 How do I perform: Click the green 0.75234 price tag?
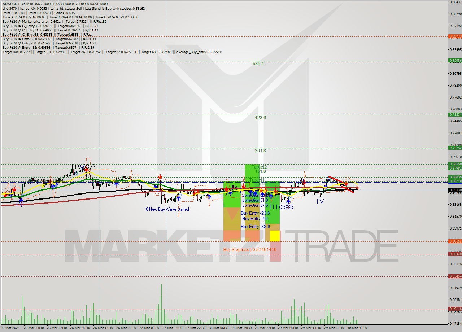pos(455,114)
